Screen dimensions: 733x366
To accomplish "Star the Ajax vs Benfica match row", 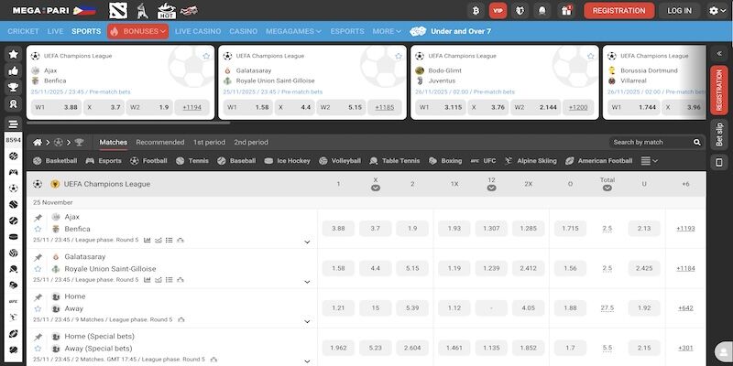I will click(38, 230).
